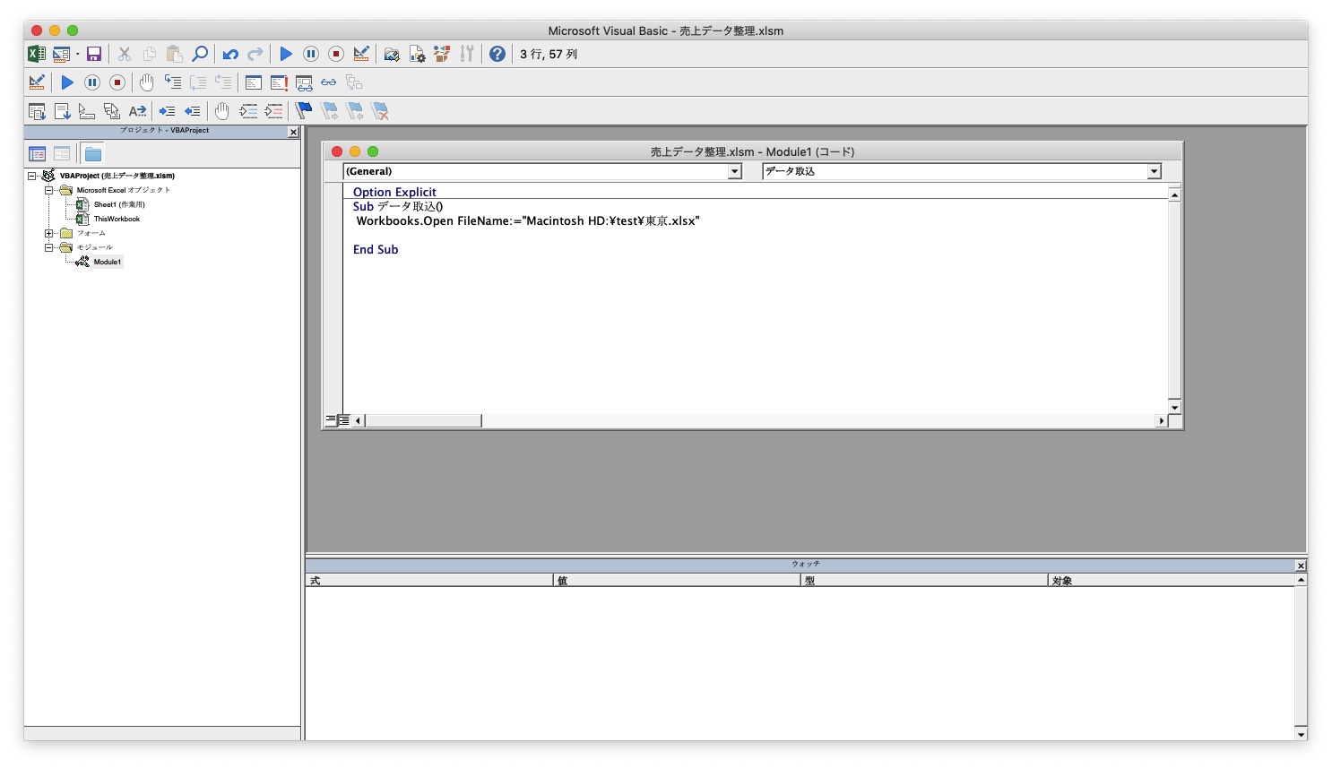Click View Code in the project panel
The height and width of the screenshot is (768, 1332).
pos(38,154)
